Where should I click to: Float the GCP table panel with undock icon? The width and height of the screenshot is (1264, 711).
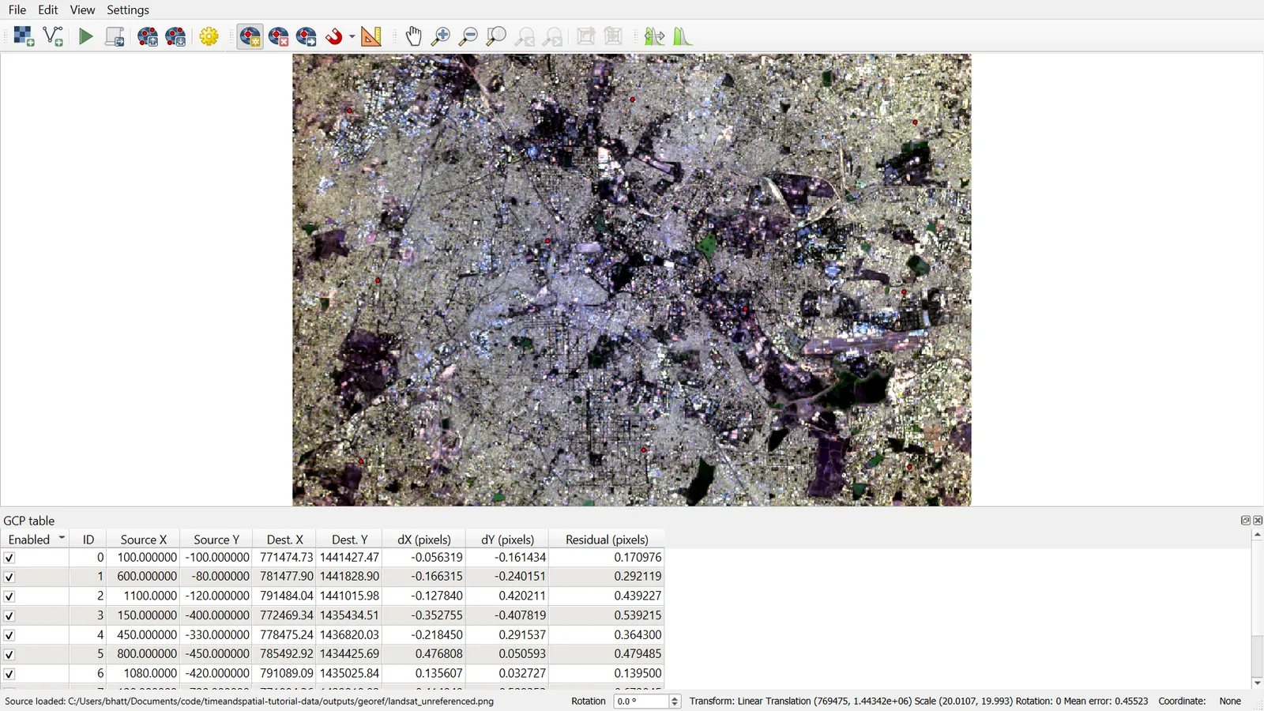pos(1246,521)
